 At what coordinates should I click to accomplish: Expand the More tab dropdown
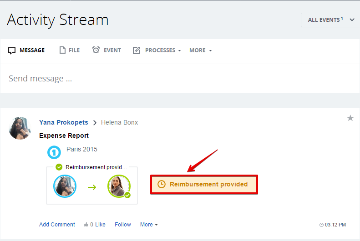[x=200, y=50]
